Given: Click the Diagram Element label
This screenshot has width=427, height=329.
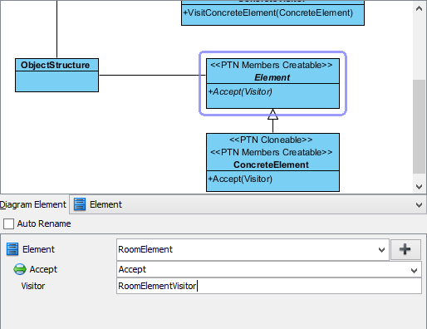Looking at the screenshot, I should (33, 204).
